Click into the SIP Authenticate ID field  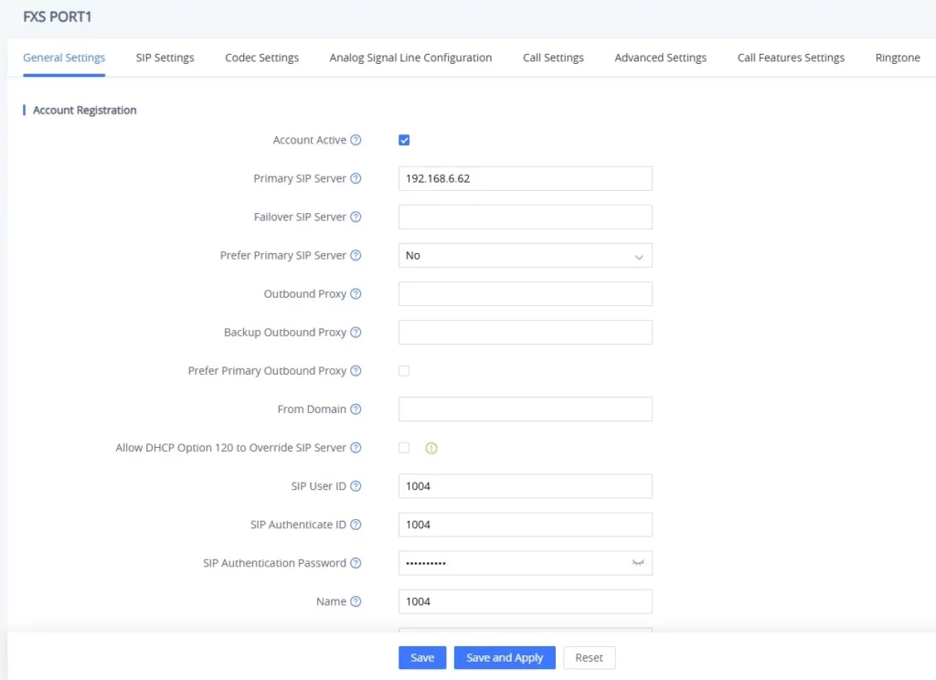pos(526,525)
